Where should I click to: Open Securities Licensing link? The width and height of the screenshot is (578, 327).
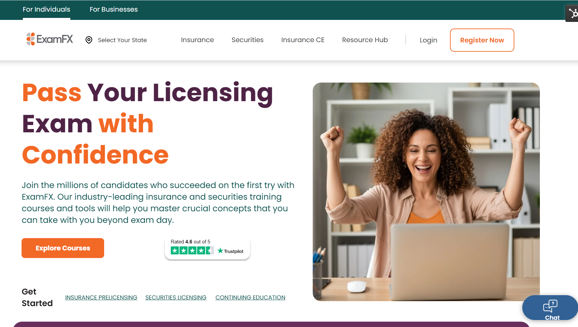click(x=176, y=297)
